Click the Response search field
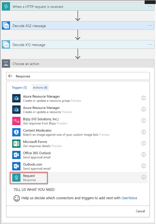This screenshot has height=224, width=156. (78, 76)
